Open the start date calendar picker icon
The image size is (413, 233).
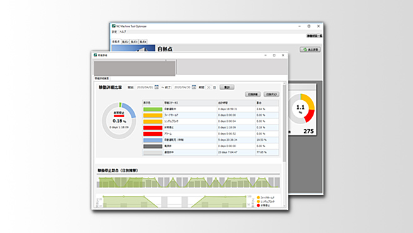[156, 87]
